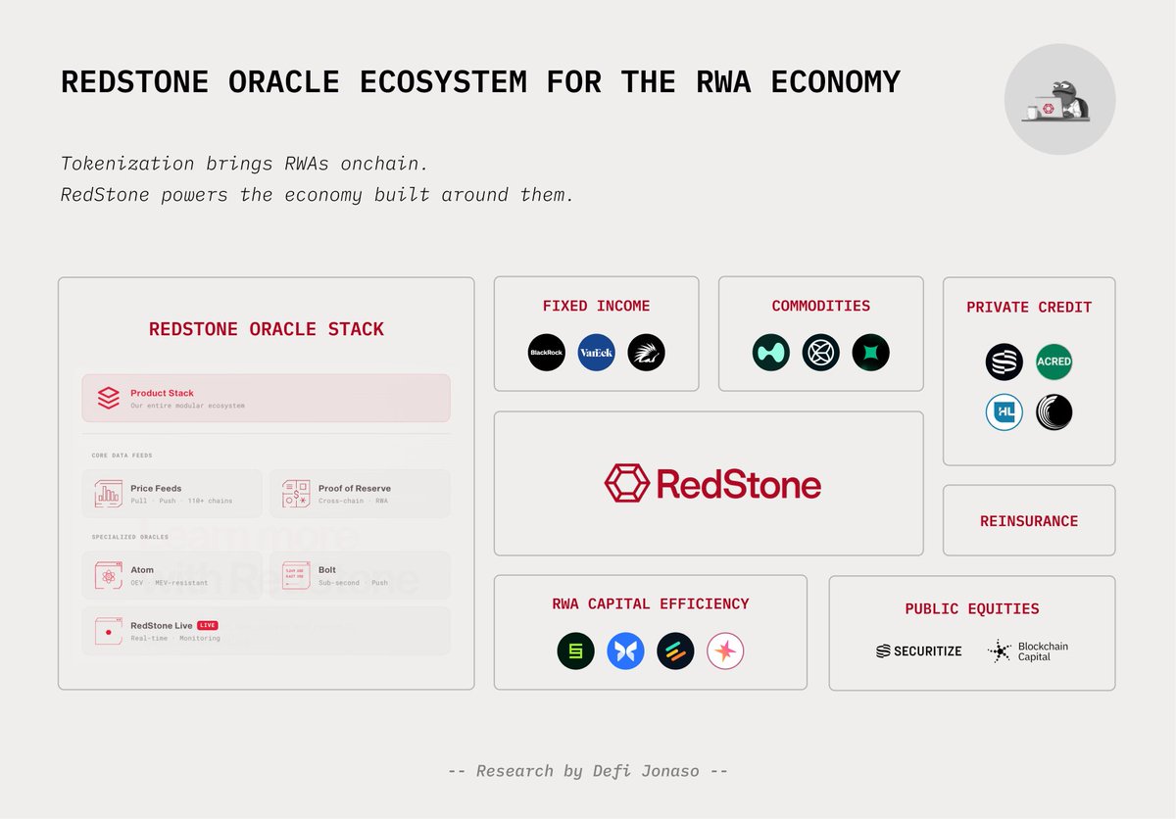This screenshot has height=819, width=1176.
Task: Select the pink star circle logo
Action: [x=726, y=650]
